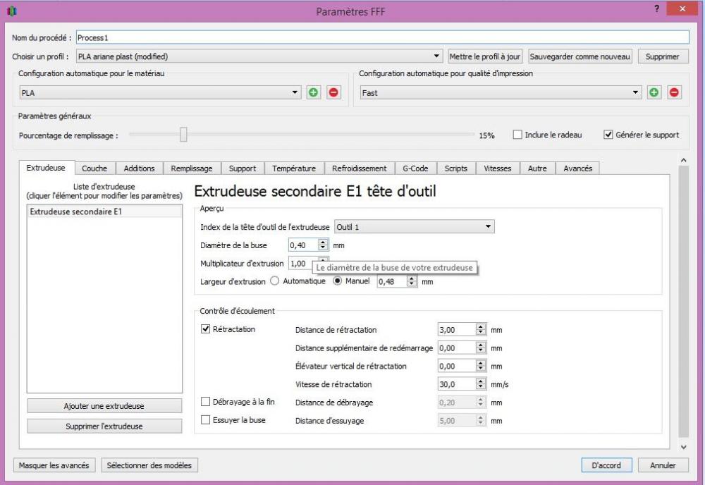Click the Nom du procédé text field
The width and height of the screenshot is (705, 485).
(x=383, y=37)
